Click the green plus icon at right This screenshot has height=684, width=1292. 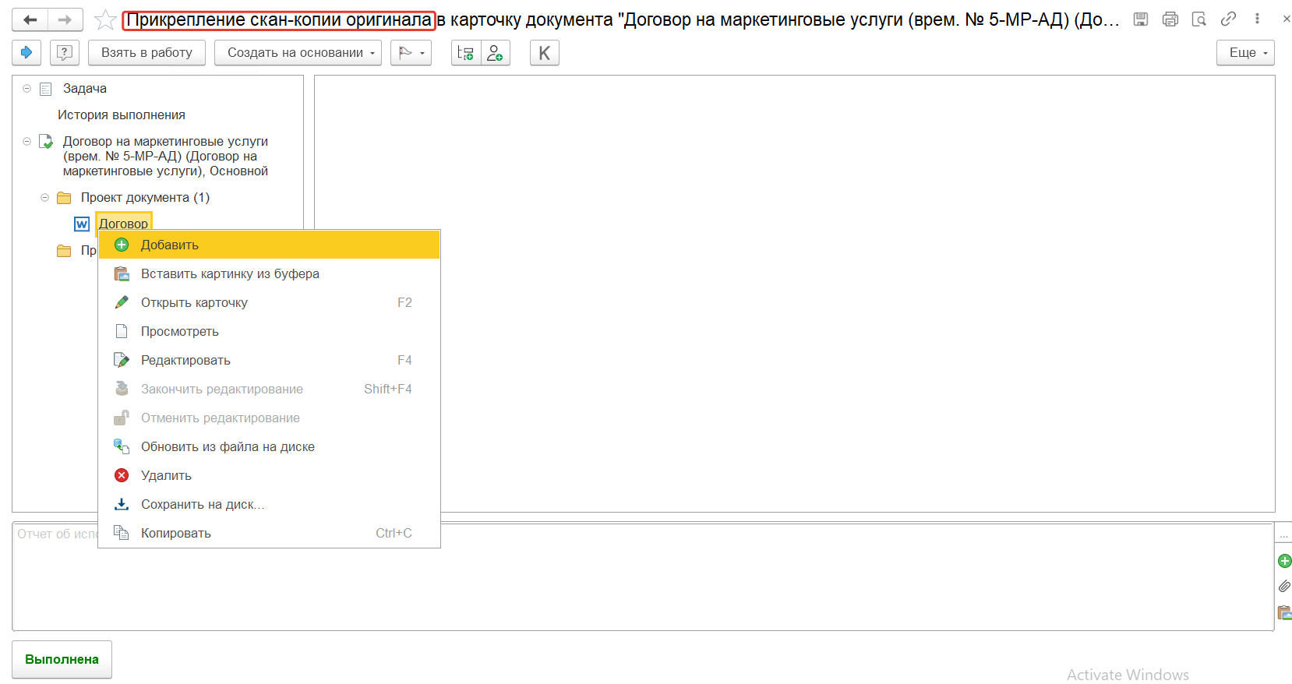point(1284,561)
